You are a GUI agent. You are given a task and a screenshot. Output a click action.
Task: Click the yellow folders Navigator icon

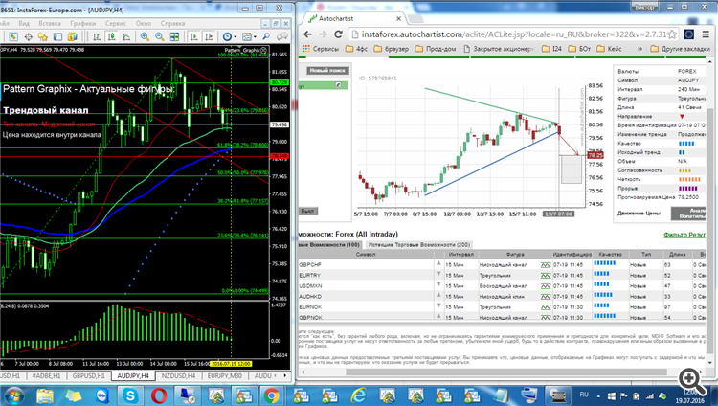pos(73,36)
